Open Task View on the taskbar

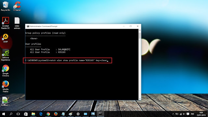click(18, 114)
